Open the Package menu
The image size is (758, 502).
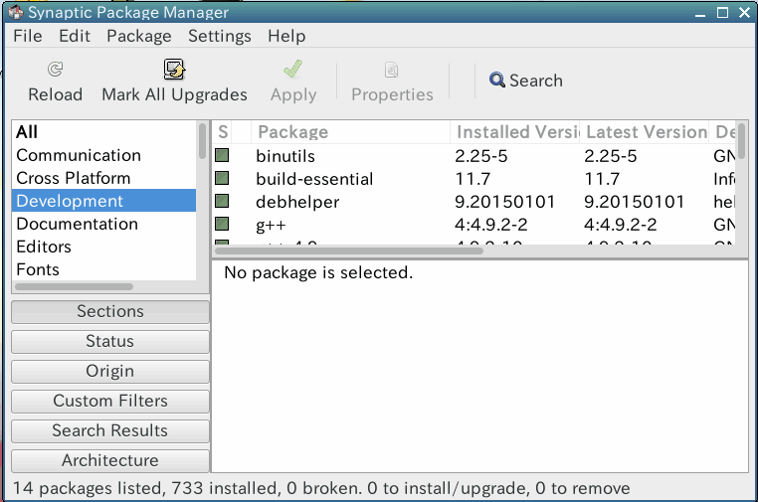pyautogui.click(x=139, y=36)
